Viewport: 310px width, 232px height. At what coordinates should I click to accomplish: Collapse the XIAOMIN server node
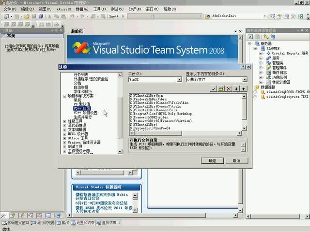[x=255, y=48]
